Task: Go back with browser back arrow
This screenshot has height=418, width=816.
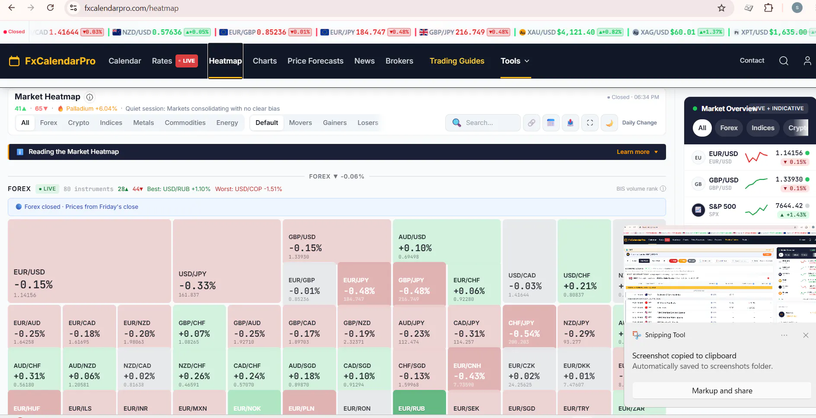Action: pyautogui.click(x=12, y=8)
